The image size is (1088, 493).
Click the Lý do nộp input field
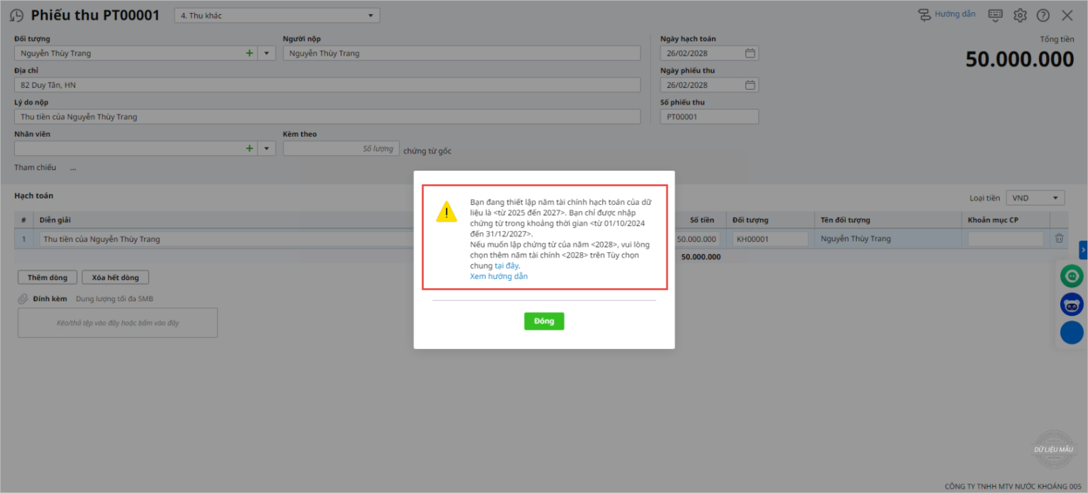point(326,117)
